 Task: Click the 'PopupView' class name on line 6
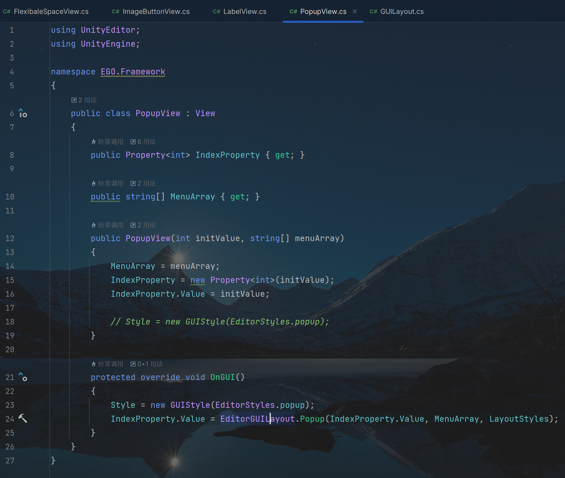click(x=158, y=113)
